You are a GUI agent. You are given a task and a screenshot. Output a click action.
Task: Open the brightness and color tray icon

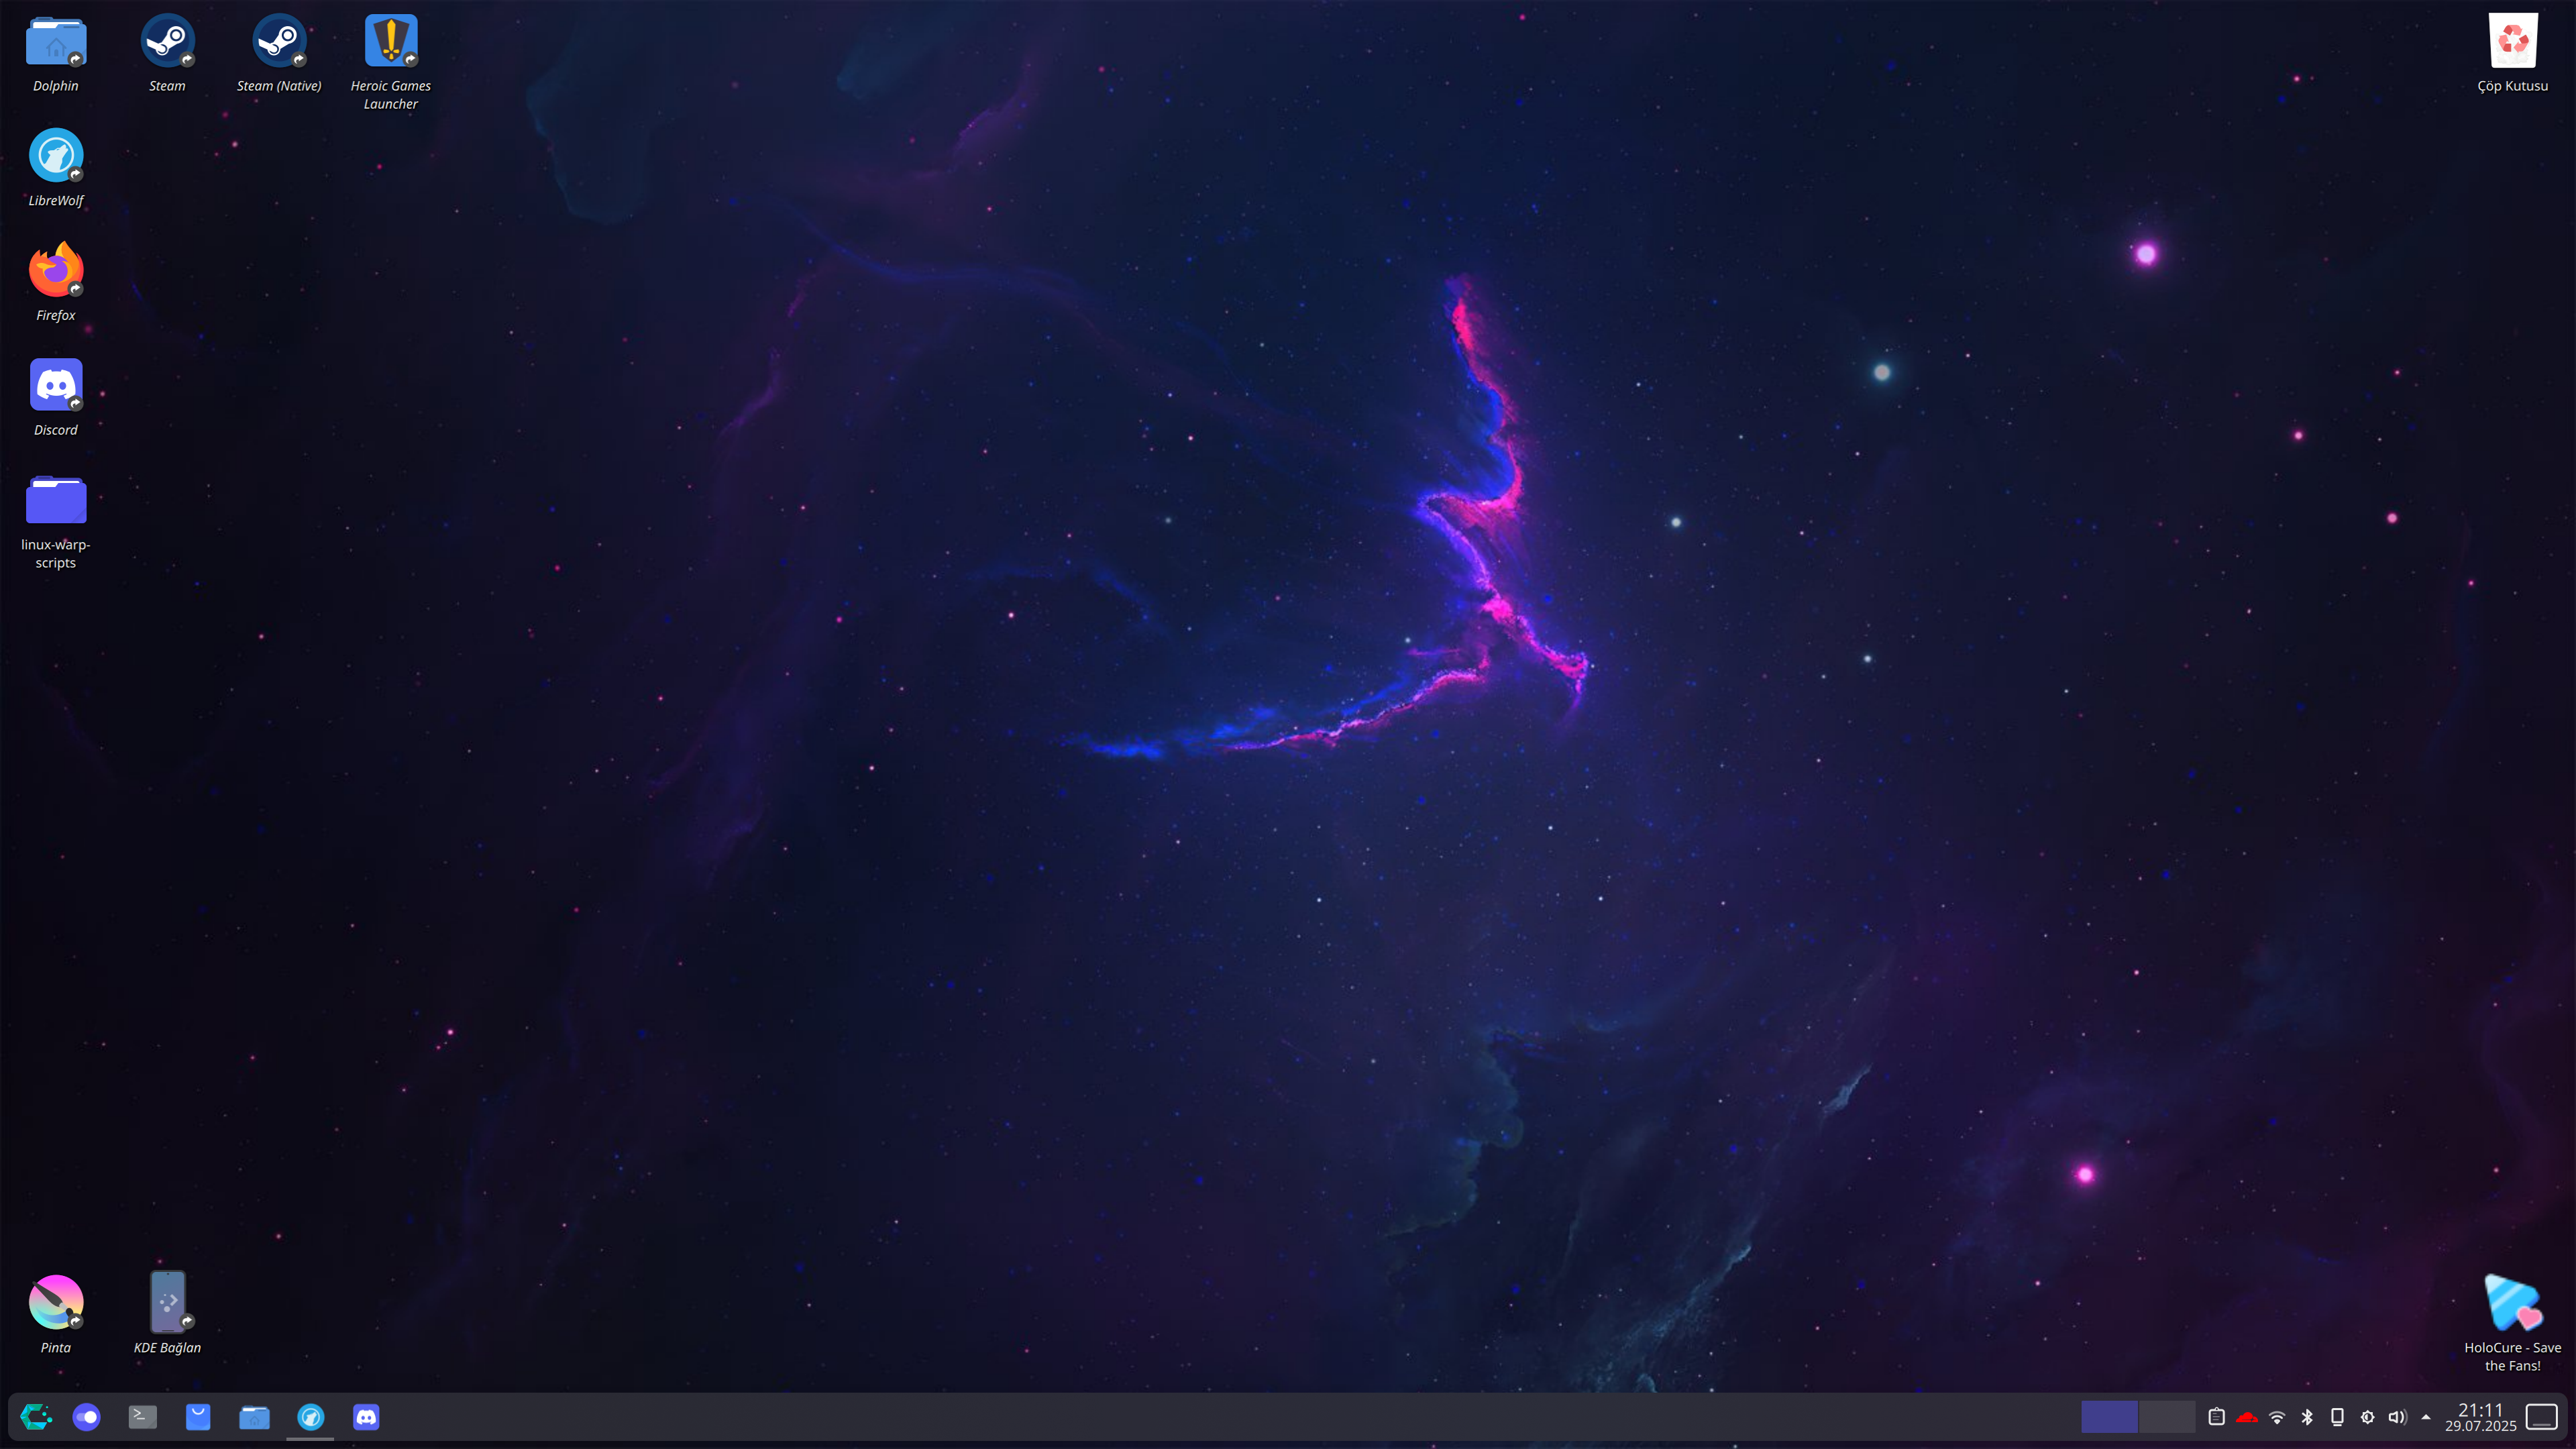[2367, 1417]
